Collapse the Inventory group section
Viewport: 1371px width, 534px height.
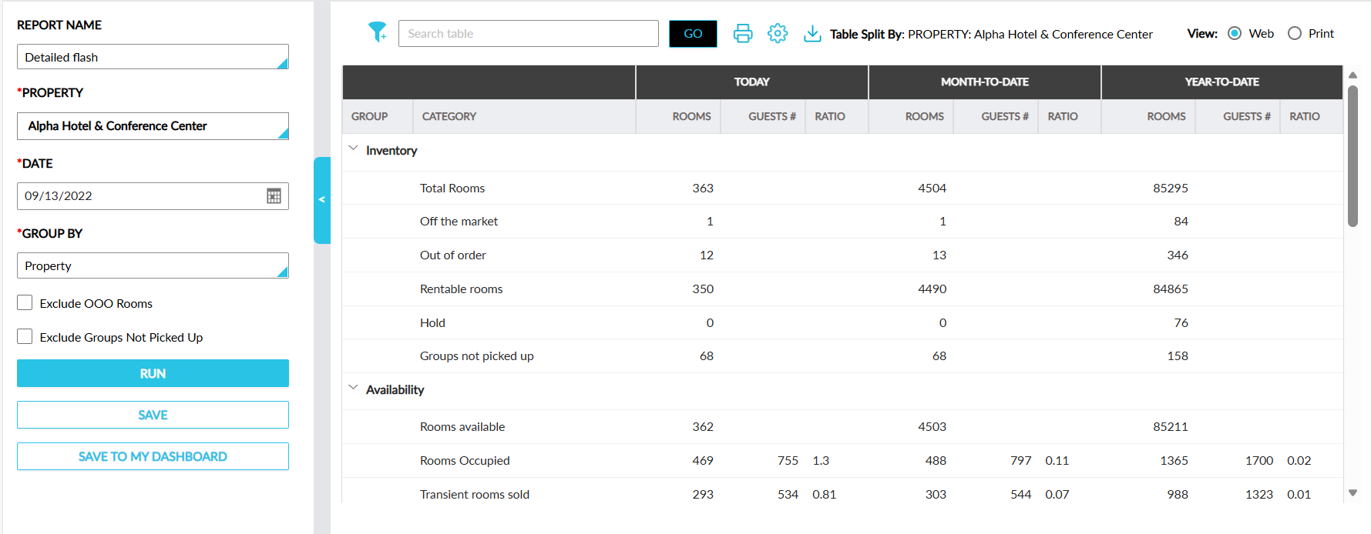pyautogui.click(x=354, y=149)
